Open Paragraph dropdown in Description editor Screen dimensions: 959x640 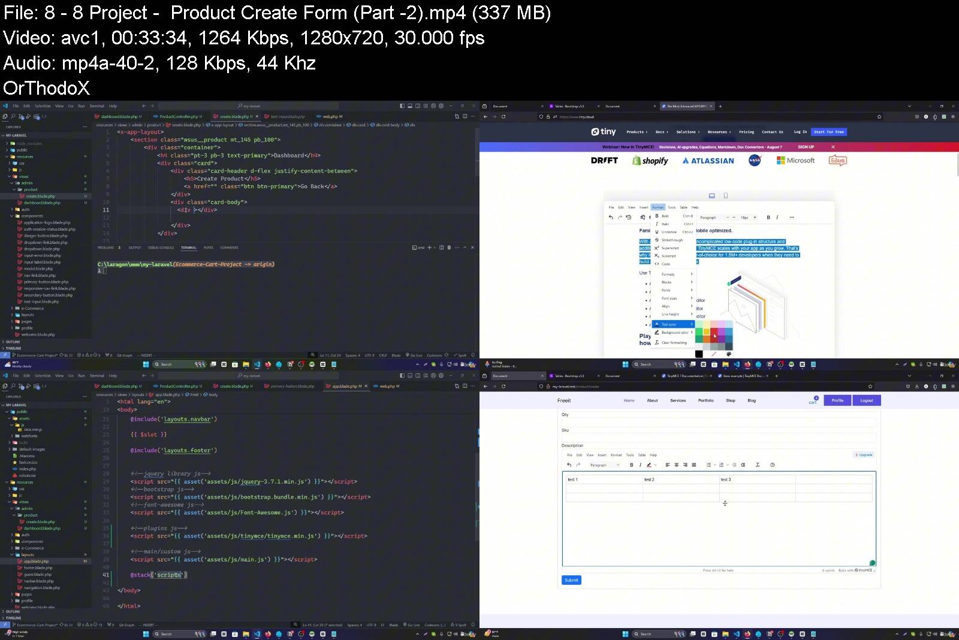tap(605, 465)
